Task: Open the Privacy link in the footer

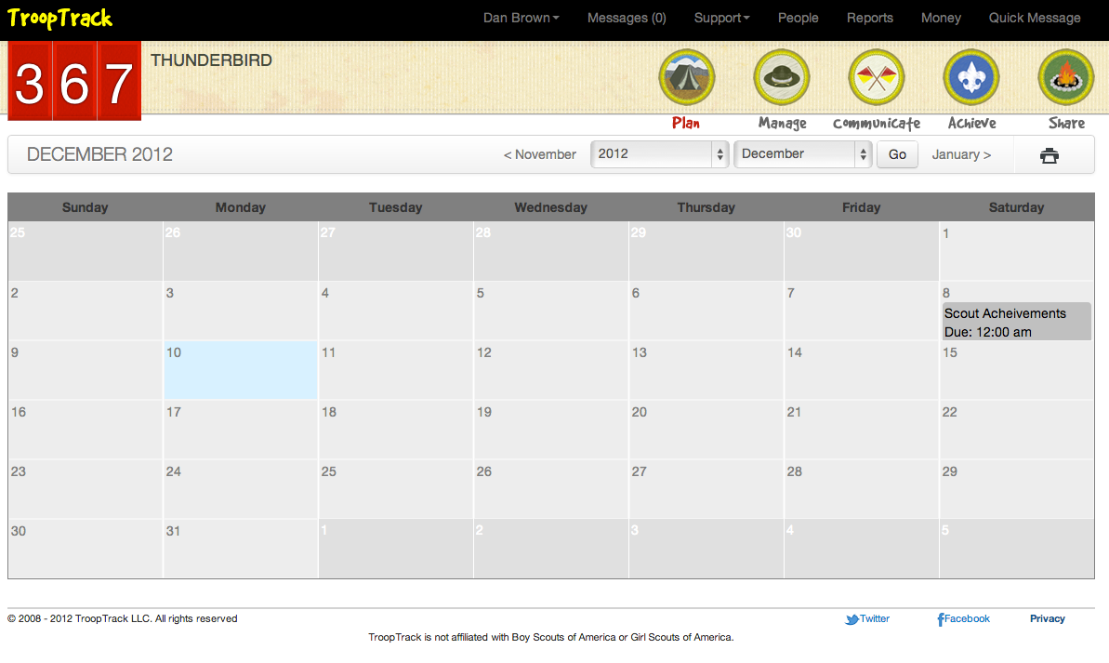Action: [x=1047, y=618]
